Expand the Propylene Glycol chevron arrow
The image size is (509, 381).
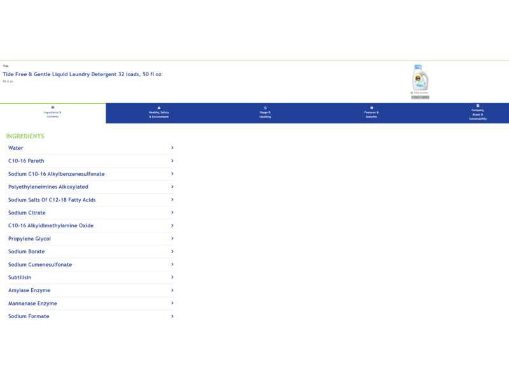tap(172, 239)
